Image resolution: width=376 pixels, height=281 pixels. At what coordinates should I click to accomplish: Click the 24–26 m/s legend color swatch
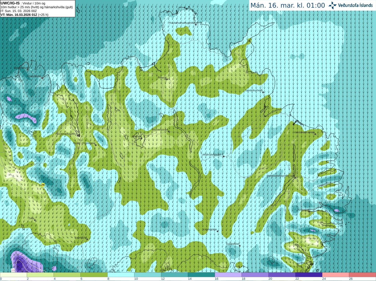(336, 275)
